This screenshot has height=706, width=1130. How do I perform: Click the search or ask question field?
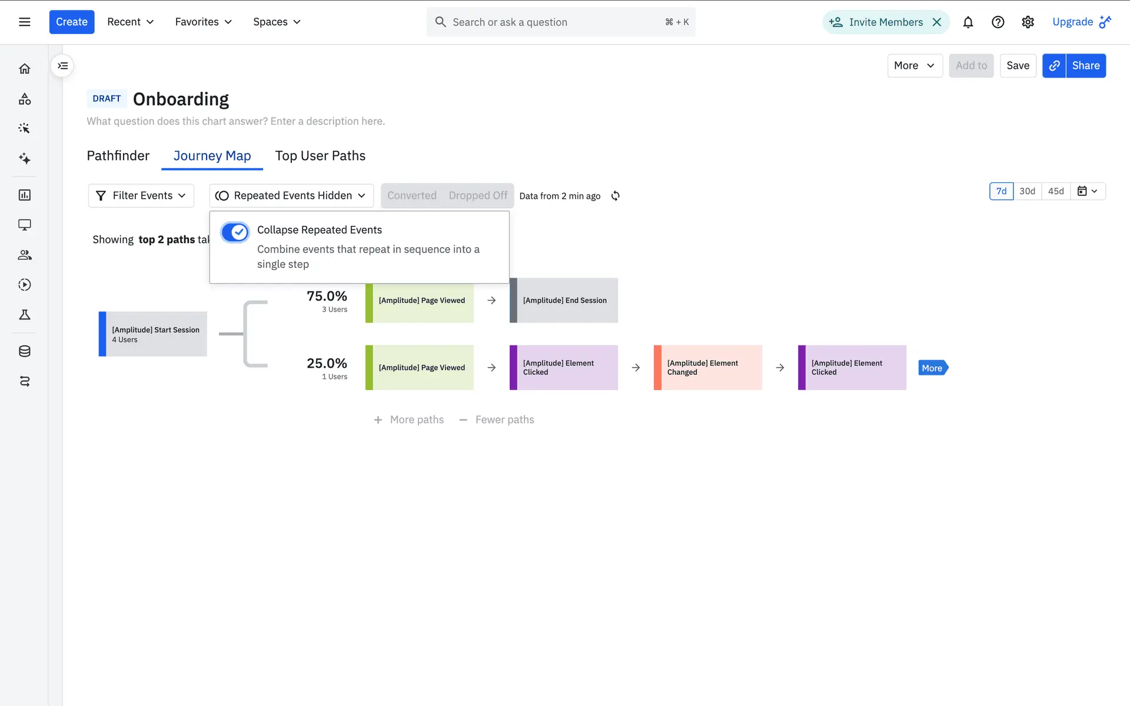click(x=553, y=22)
